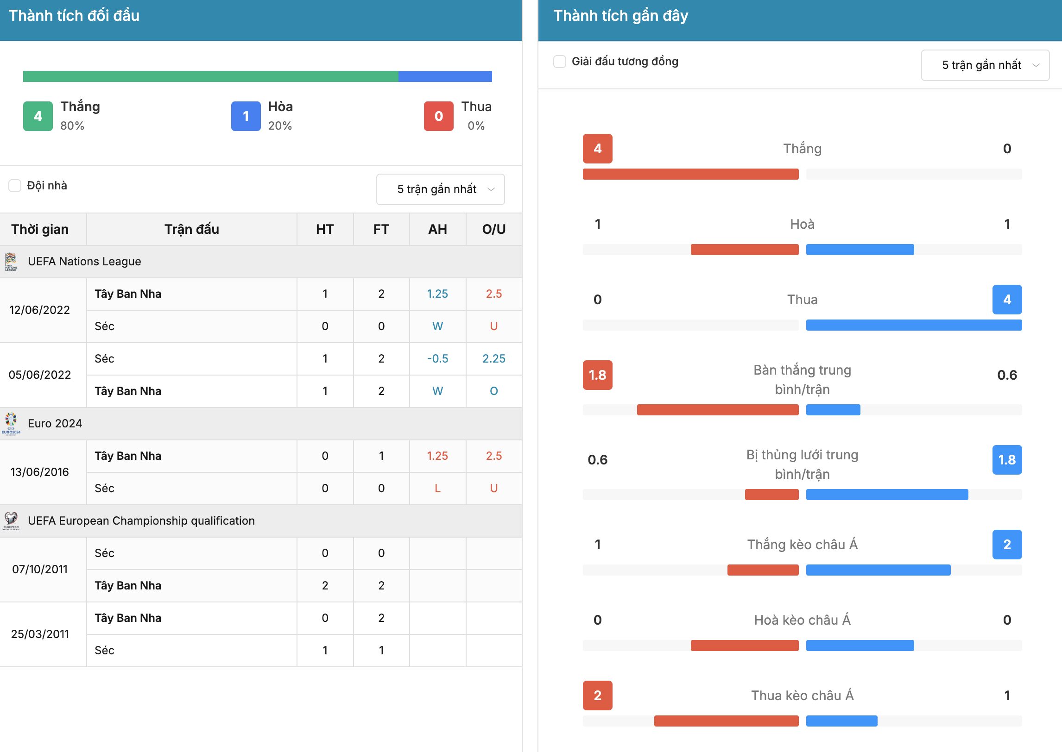The image size is (1062, 752).
Task: Click the 25/03/2011 match date
Action: pyautogui.click(x=40, y=634)
